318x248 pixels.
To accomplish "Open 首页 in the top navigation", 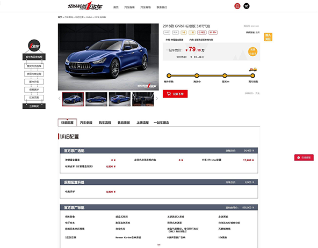I will (x=116, y=7).
